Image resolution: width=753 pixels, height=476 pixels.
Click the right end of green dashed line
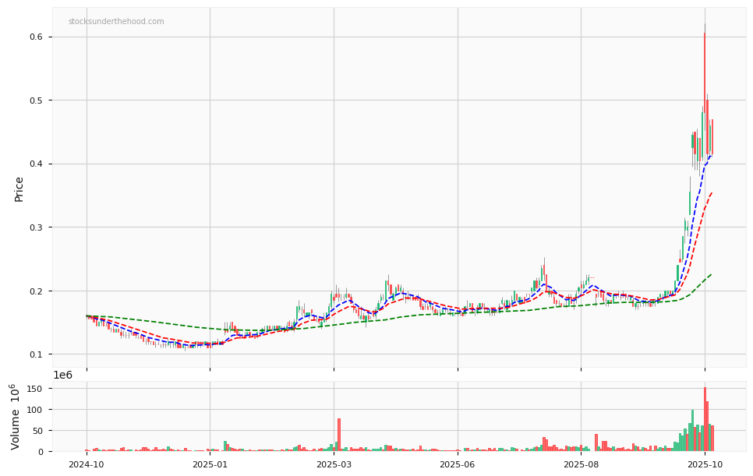(x=711, y=274)
